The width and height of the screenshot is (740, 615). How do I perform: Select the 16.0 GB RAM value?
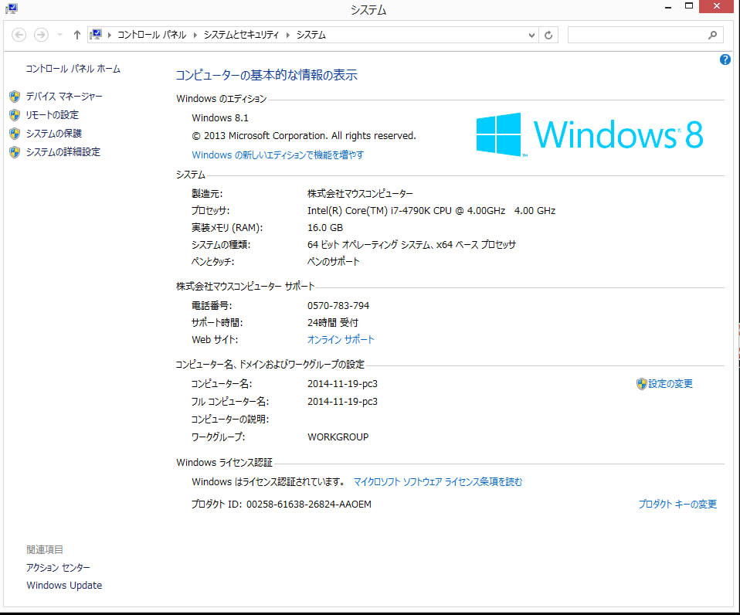(x=325, y=228)
